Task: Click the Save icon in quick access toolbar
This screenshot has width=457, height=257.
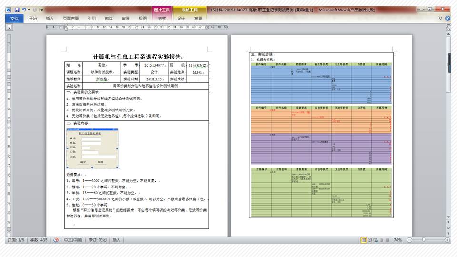Action: pyautogui.click(x=17, y=10)
